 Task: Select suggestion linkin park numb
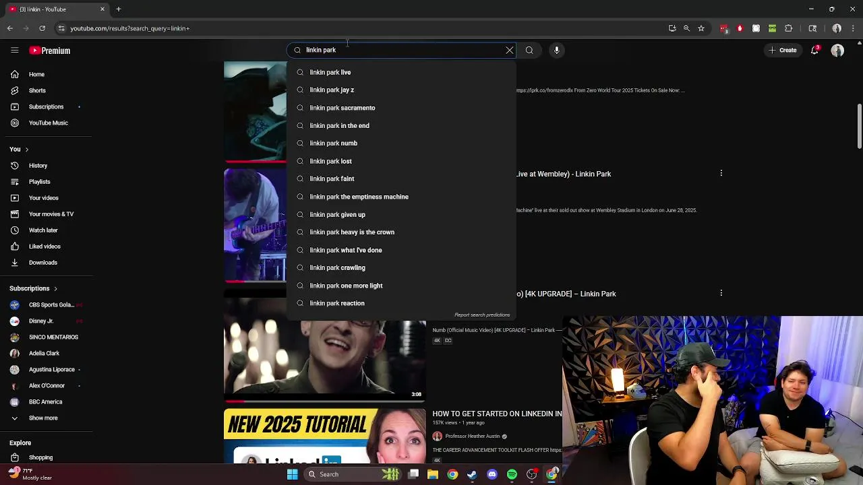click(x=401, y=143)
